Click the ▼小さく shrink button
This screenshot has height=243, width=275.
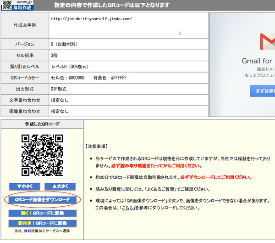tap(25, 186)
